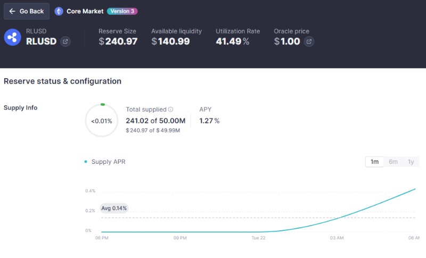This screenshot has height=258, width=426.
Task: Click the back arrow icon
Action: point(12,11)
